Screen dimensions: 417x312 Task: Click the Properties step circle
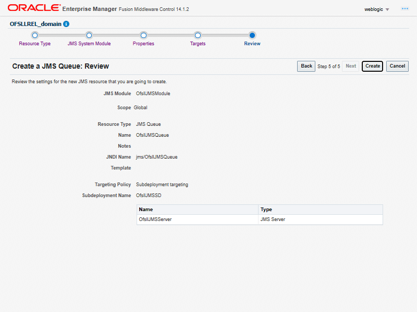(x=144, y=35)
